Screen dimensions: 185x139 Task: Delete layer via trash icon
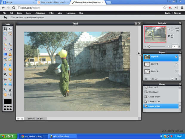tap(176, 79)
